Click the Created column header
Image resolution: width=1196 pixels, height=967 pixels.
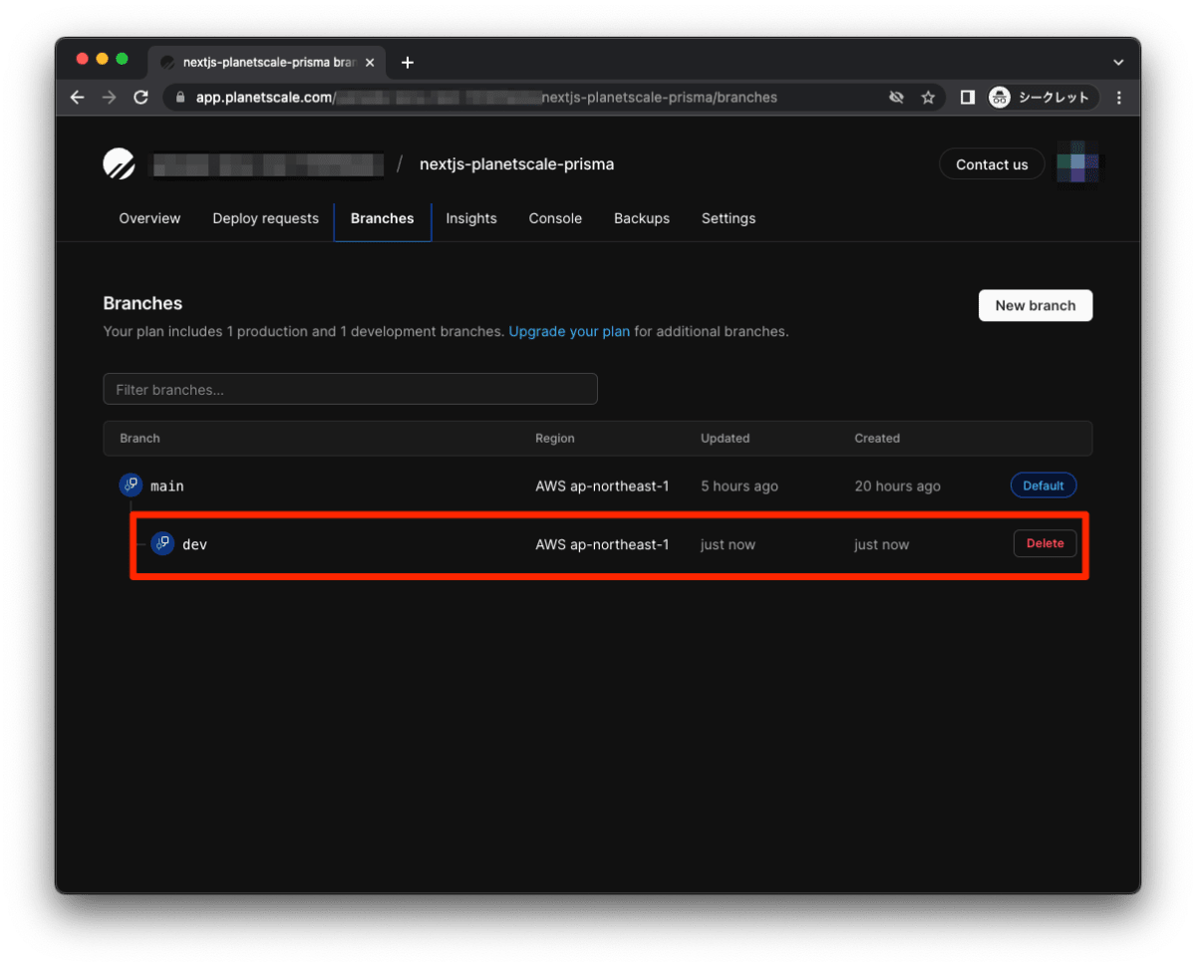pyautogui.click(x=877, y=438)
